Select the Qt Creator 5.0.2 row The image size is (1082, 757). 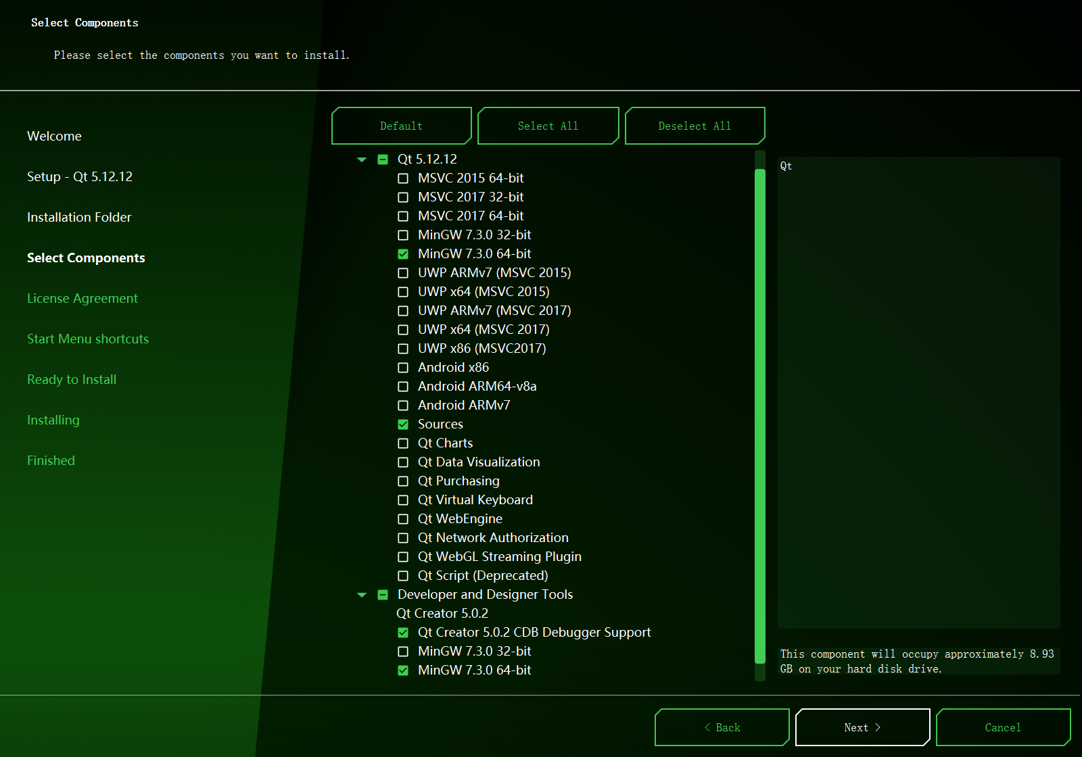(x=442, y=614)
